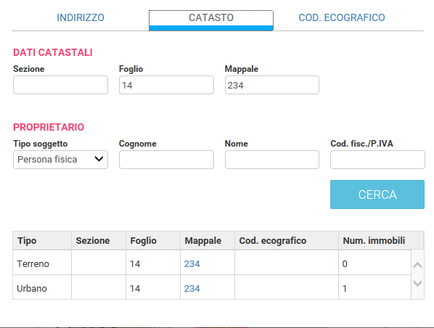Click the results scroll up arrow
The height and width of the screenshot is (328, 434).
pos(417,266)
